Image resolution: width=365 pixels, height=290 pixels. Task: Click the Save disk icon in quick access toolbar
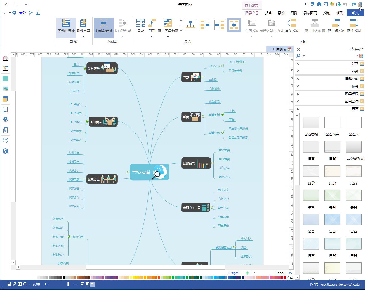tap(326, 4)
